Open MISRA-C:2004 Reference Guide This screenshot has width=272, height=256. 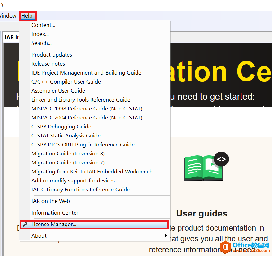tap(94, 118)
